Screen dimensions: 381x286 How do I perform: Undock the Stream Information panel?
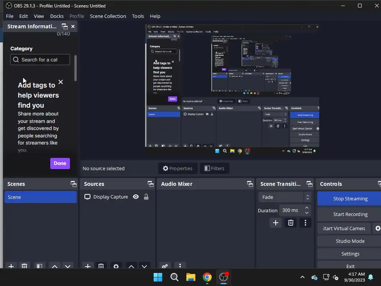[65, 26]
